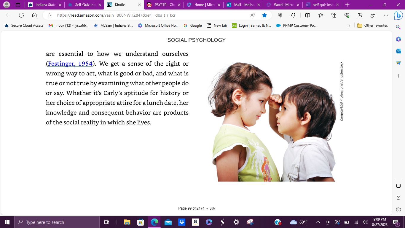Open the Outlook sidebar icon

pos(398,51)
